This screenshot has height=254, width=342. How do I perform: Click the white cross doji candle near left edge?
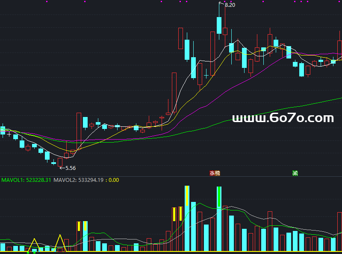pyautogui.click(x=9, y=134)
